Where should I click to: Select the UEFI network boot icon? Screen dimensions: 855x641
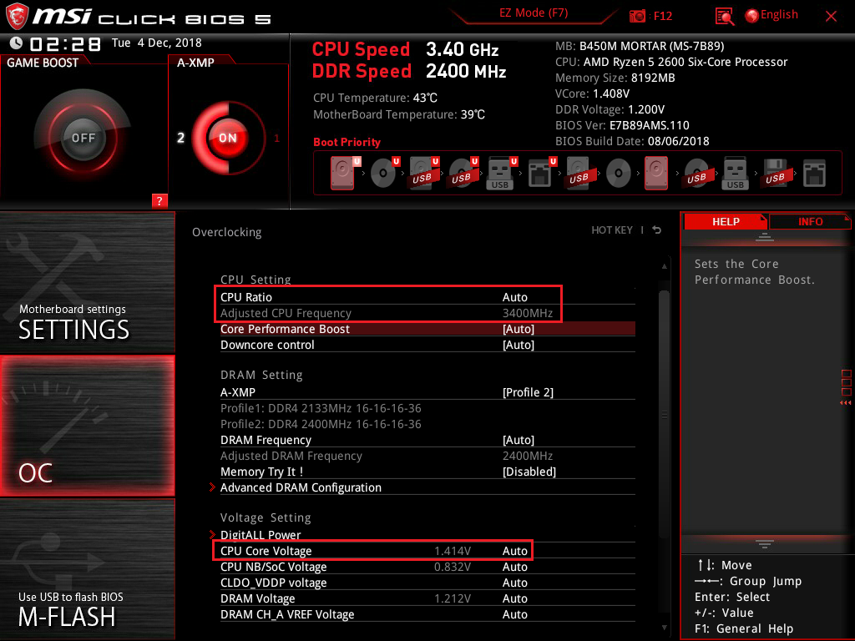541,173
